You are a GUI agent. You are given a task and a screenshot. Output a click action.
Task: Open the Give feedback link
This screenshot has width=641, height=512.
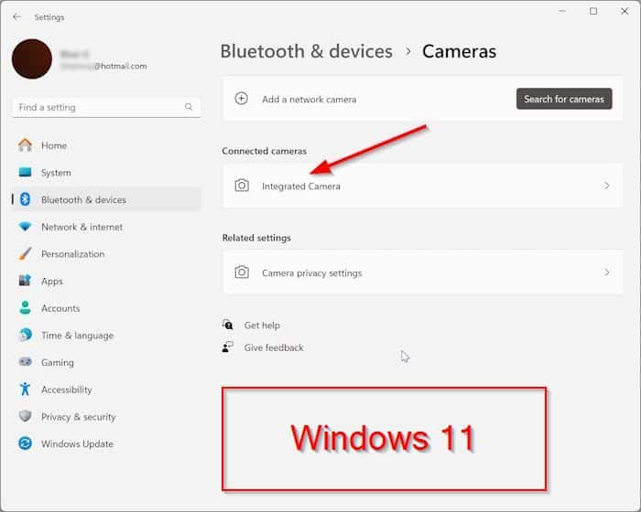[x=274, y=347]
